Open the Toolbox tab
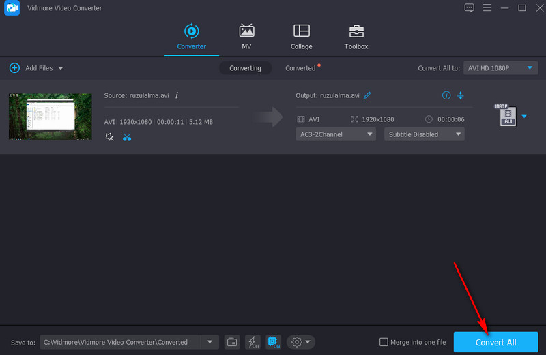 coord(356,37)
